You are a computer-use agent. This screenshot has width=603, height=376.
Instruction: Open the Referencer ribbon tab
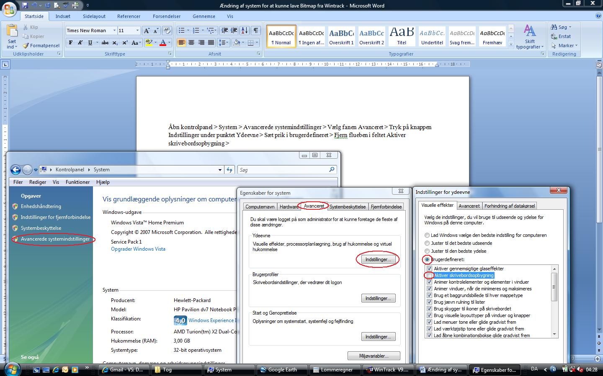click(129, 16)
